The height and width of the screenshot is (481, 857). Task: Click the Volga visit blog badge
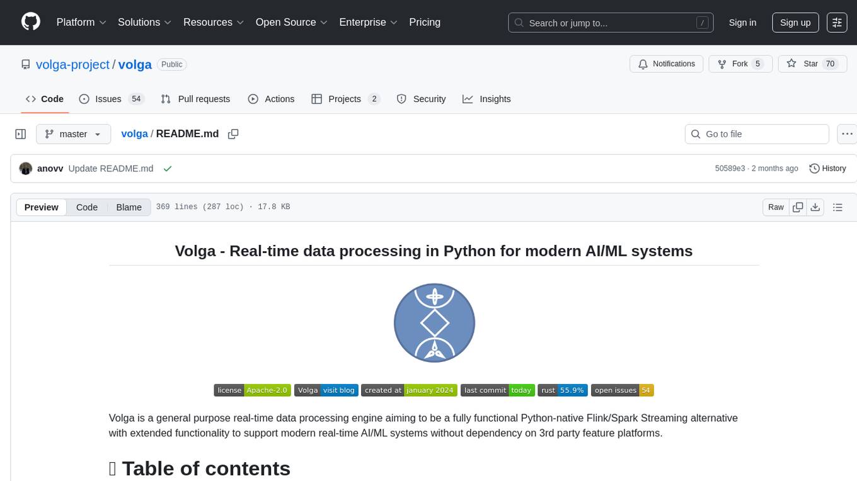pyautogui.click(x=326, y=390)
